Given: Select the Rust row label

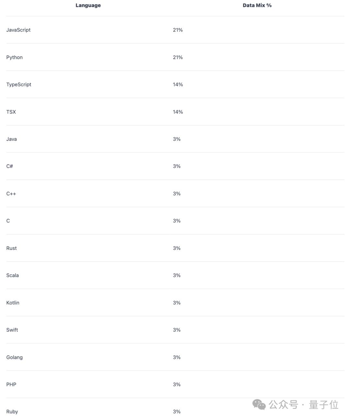Looking at the screenshot, I should point(11,248).
